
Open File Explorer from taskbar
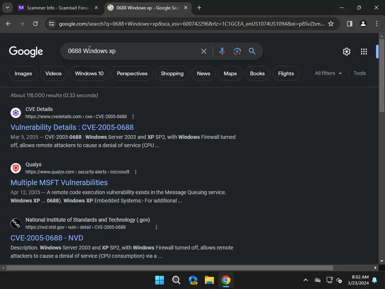coord(209,280)
